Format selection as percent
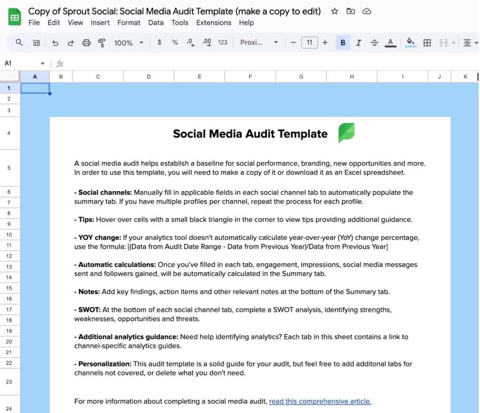480x413 pixels. tap(174, 43)
